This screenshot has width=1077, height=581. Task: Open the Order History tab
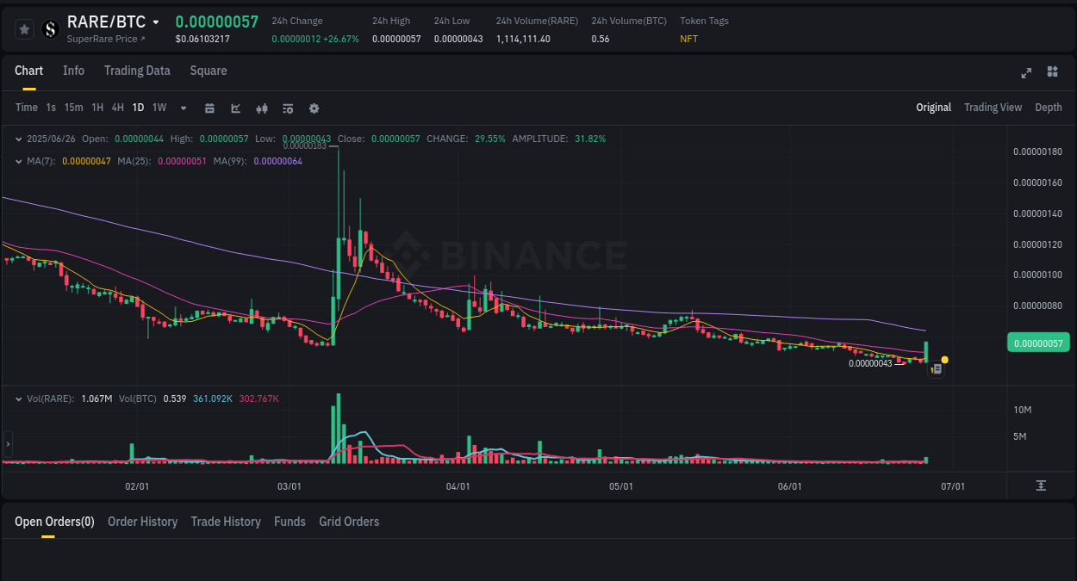tap(142, 522)
